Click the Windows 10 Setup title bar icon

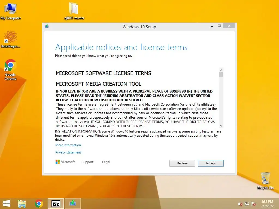point(47,26)
